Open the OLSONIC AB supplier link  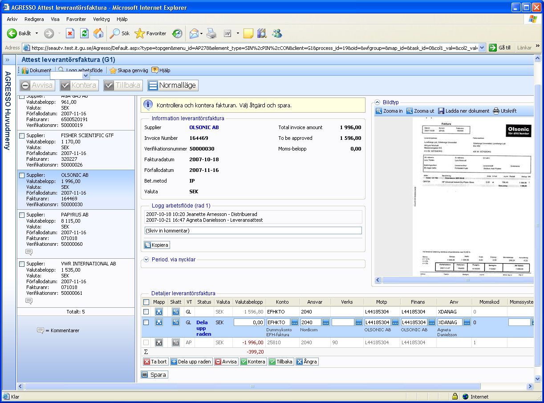coord(205,127)
